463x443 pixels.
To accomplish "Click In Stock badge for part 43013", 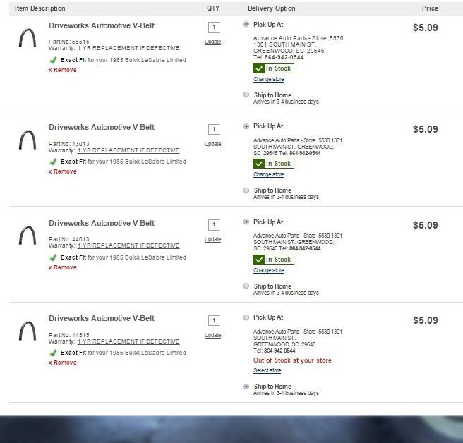I will 273,164.
